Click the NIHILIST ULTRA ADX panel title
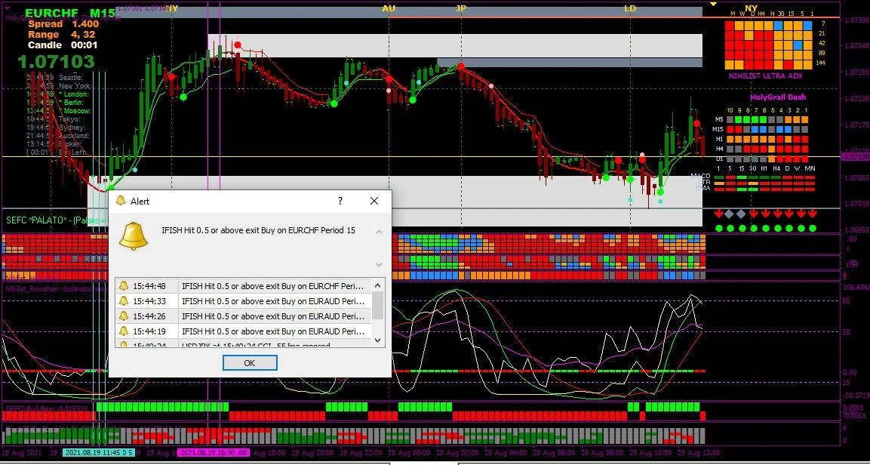Viewport: 870px width, 465px height. (x=766, y=75)
